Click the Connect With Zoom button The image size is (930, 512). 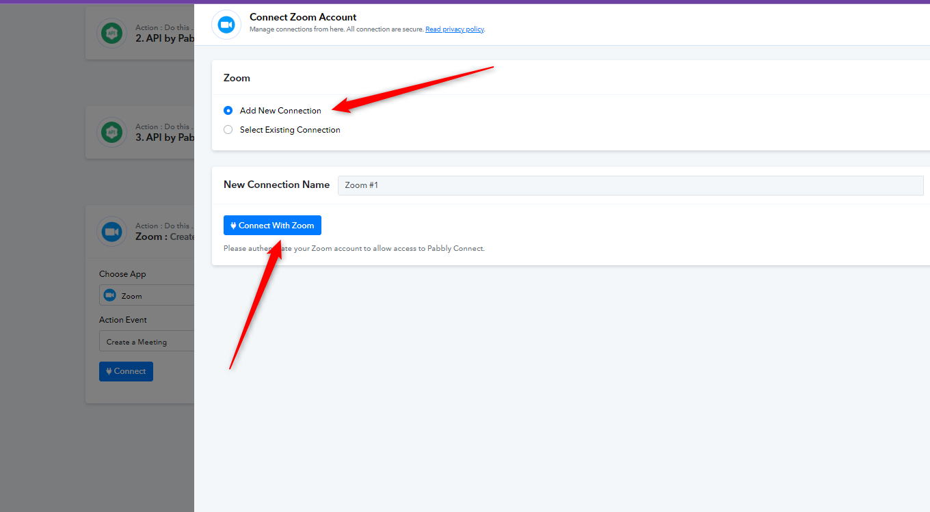[x=272, y=226]
